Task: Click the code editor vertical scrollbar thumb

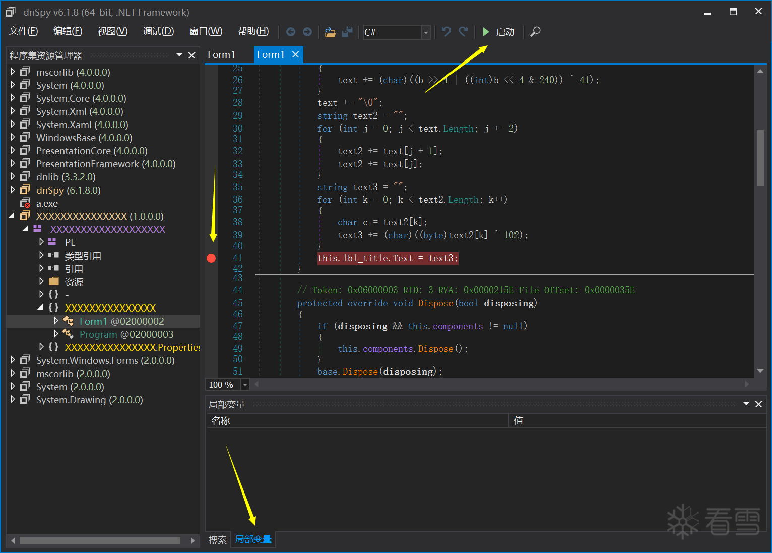Action: [760, 157]
